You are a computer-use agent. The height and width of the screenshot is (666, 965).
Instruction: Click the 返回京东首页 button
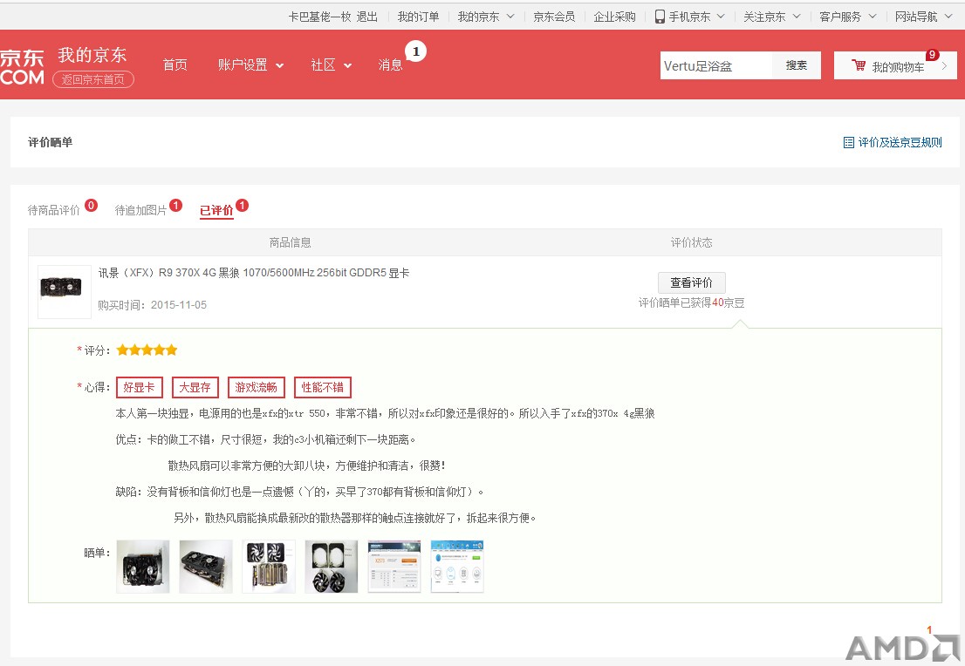click(93, 79)
